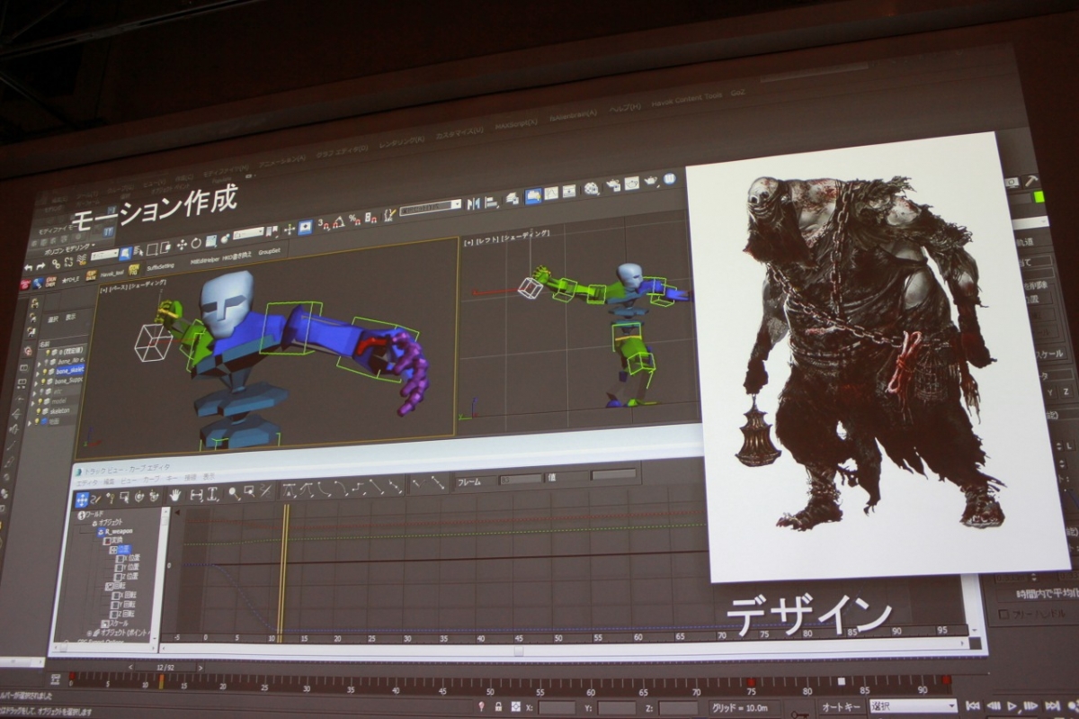Click the Go to Start playback button
This screenshot has width=1079, height=719.
[x=973, y=706]
